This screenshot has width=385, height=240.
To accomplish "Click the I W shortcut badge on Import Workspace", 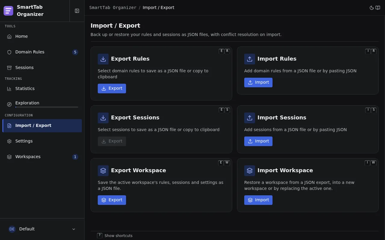I will point(371,163).
